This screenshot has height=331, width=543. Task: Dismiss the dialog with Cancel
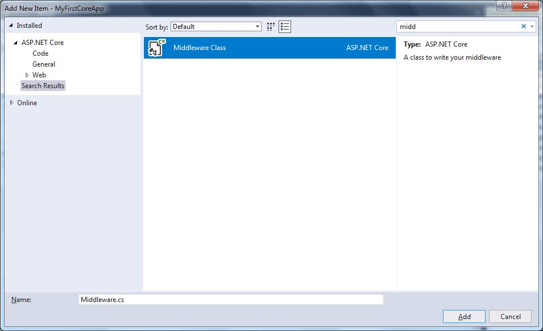pyautogui.click(x=510, y=317)
